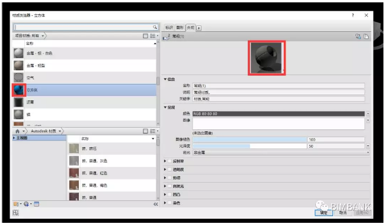Sort project materials by 名称 header

90,44
